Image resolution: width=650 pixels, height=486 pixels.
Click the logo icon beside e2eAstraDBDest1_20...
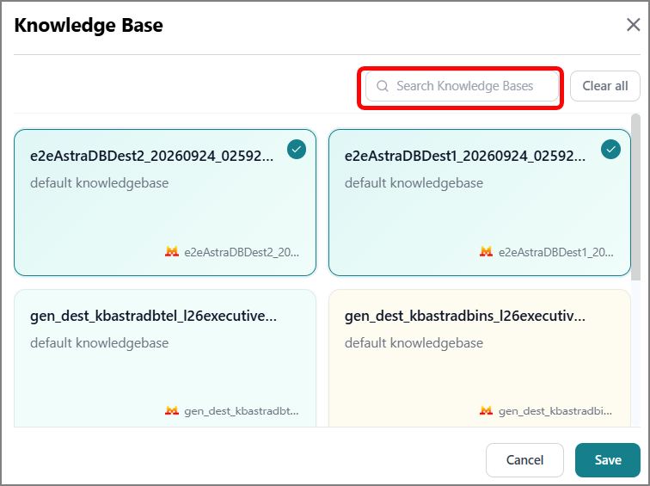(486, 251)
